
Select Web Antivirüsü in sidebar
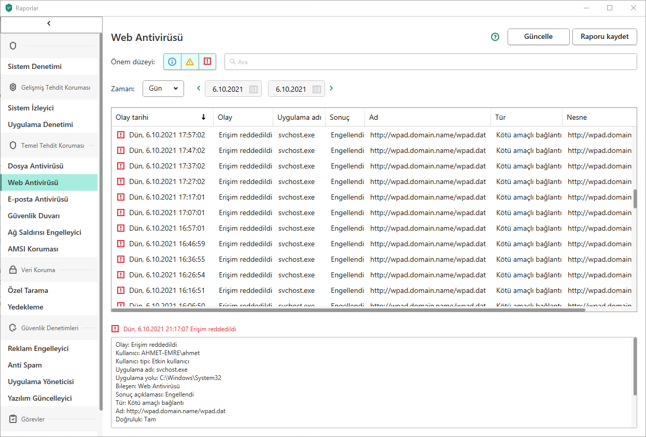tap(49, 182)
